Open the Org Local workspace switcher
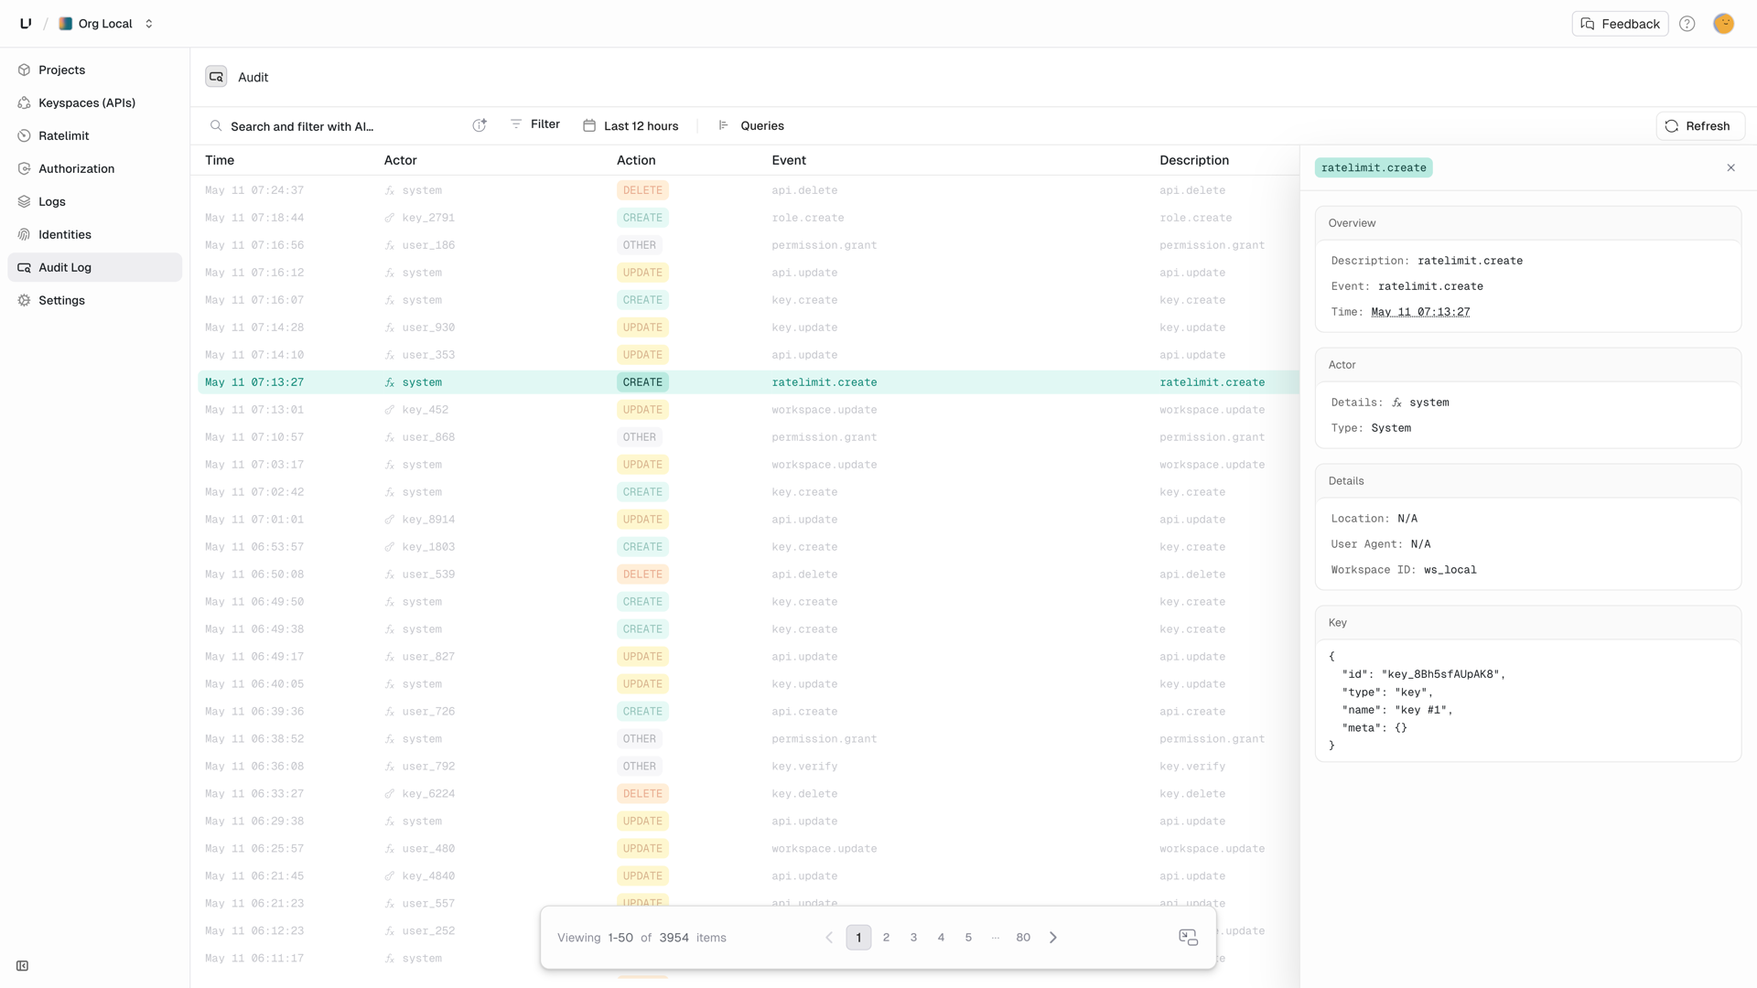This screenshot has width=1757, height=988. (105, 24)
